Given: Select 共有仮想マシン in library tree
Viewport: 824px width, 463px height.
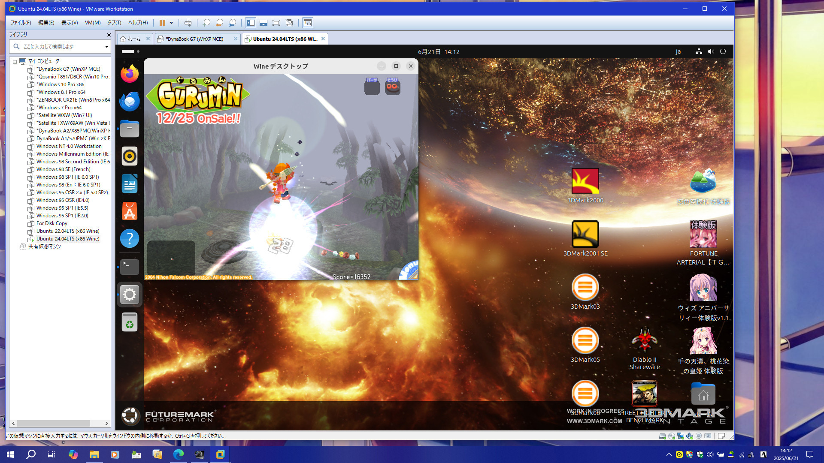Looking at the screenshot, I should pos(44,247).
